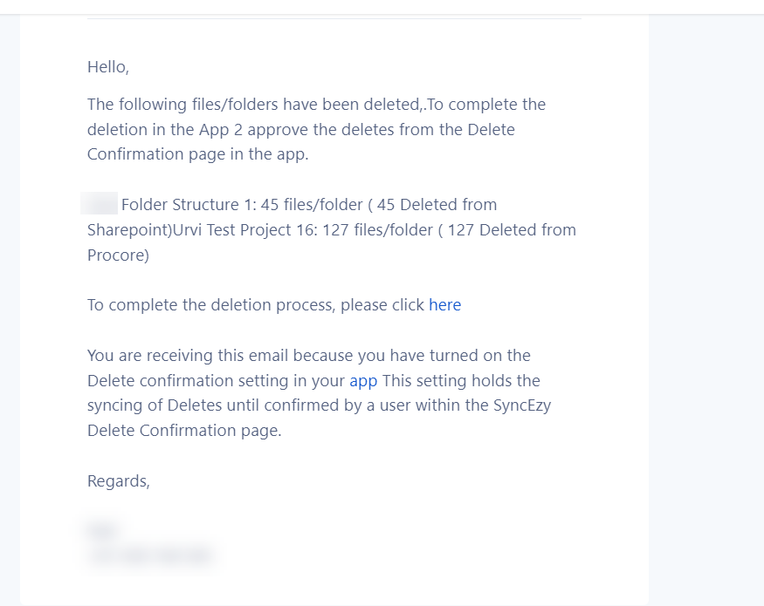The height and width of the screenshot is (606, 764).
Task: Click the "127 Deleted from" count text
Action: point(512,230)
